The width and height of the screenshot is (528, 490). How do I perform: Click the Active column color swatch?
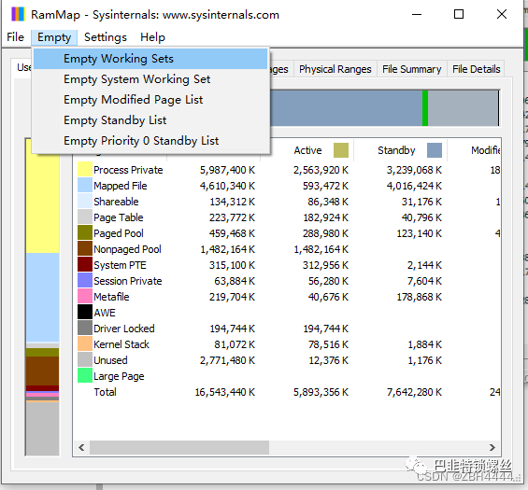341,150
